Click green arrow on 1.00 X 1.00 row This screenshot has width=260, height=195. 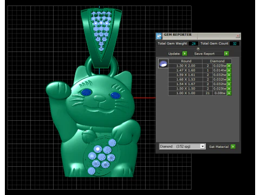[229, 93]
